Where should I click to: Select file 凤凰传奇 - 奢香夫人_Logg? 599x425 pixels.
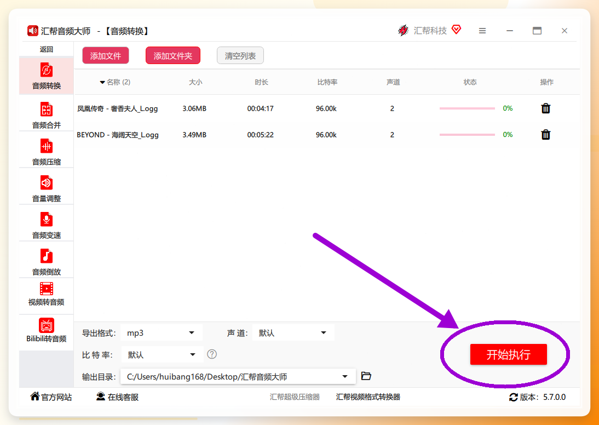[118, 108]
